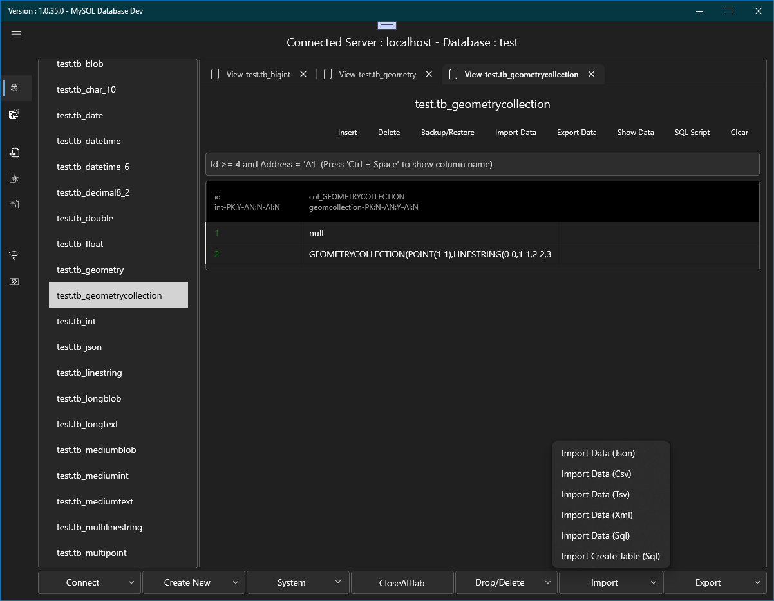Select test.tb_linestring in table list
774x601 pixels.
pyautogui.click(x=118, y=373)
